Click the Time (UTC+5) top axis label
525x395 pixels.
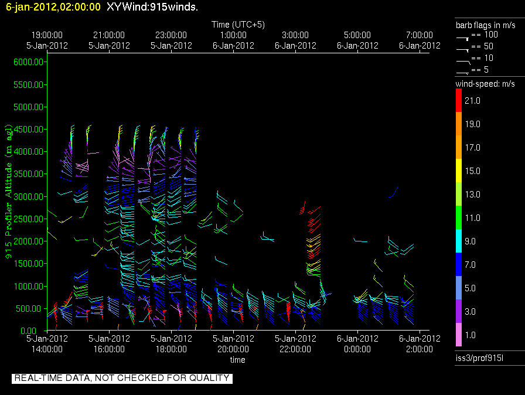238,25
